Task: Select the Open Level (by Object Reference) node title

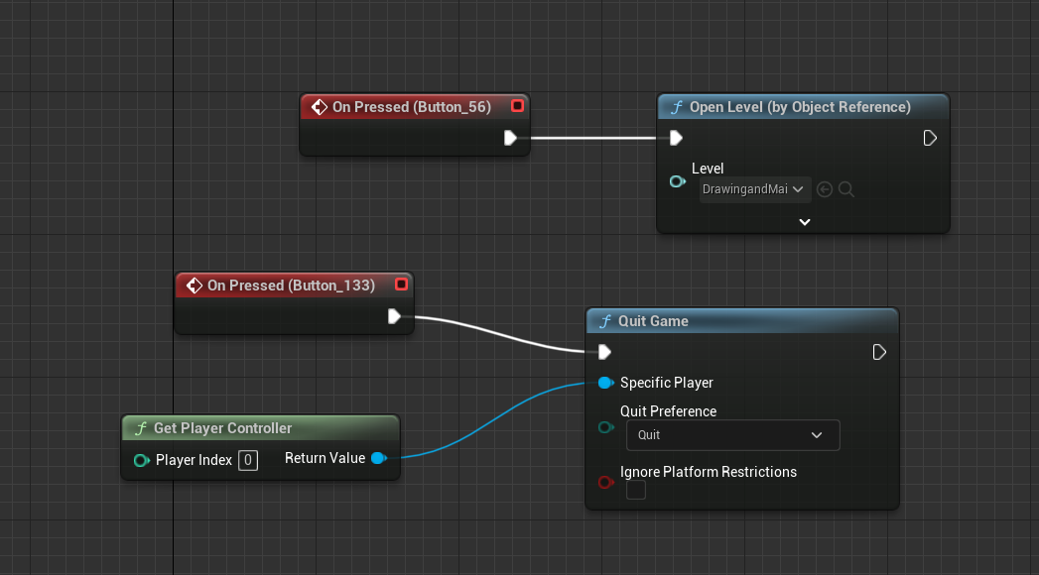Action: [x=800, y=107]
